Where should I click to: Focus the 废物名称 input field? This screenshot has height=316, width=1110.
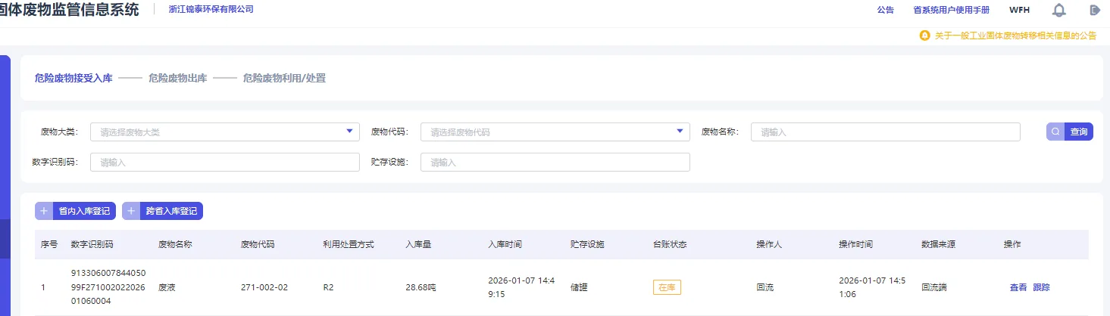click(886, 132)
